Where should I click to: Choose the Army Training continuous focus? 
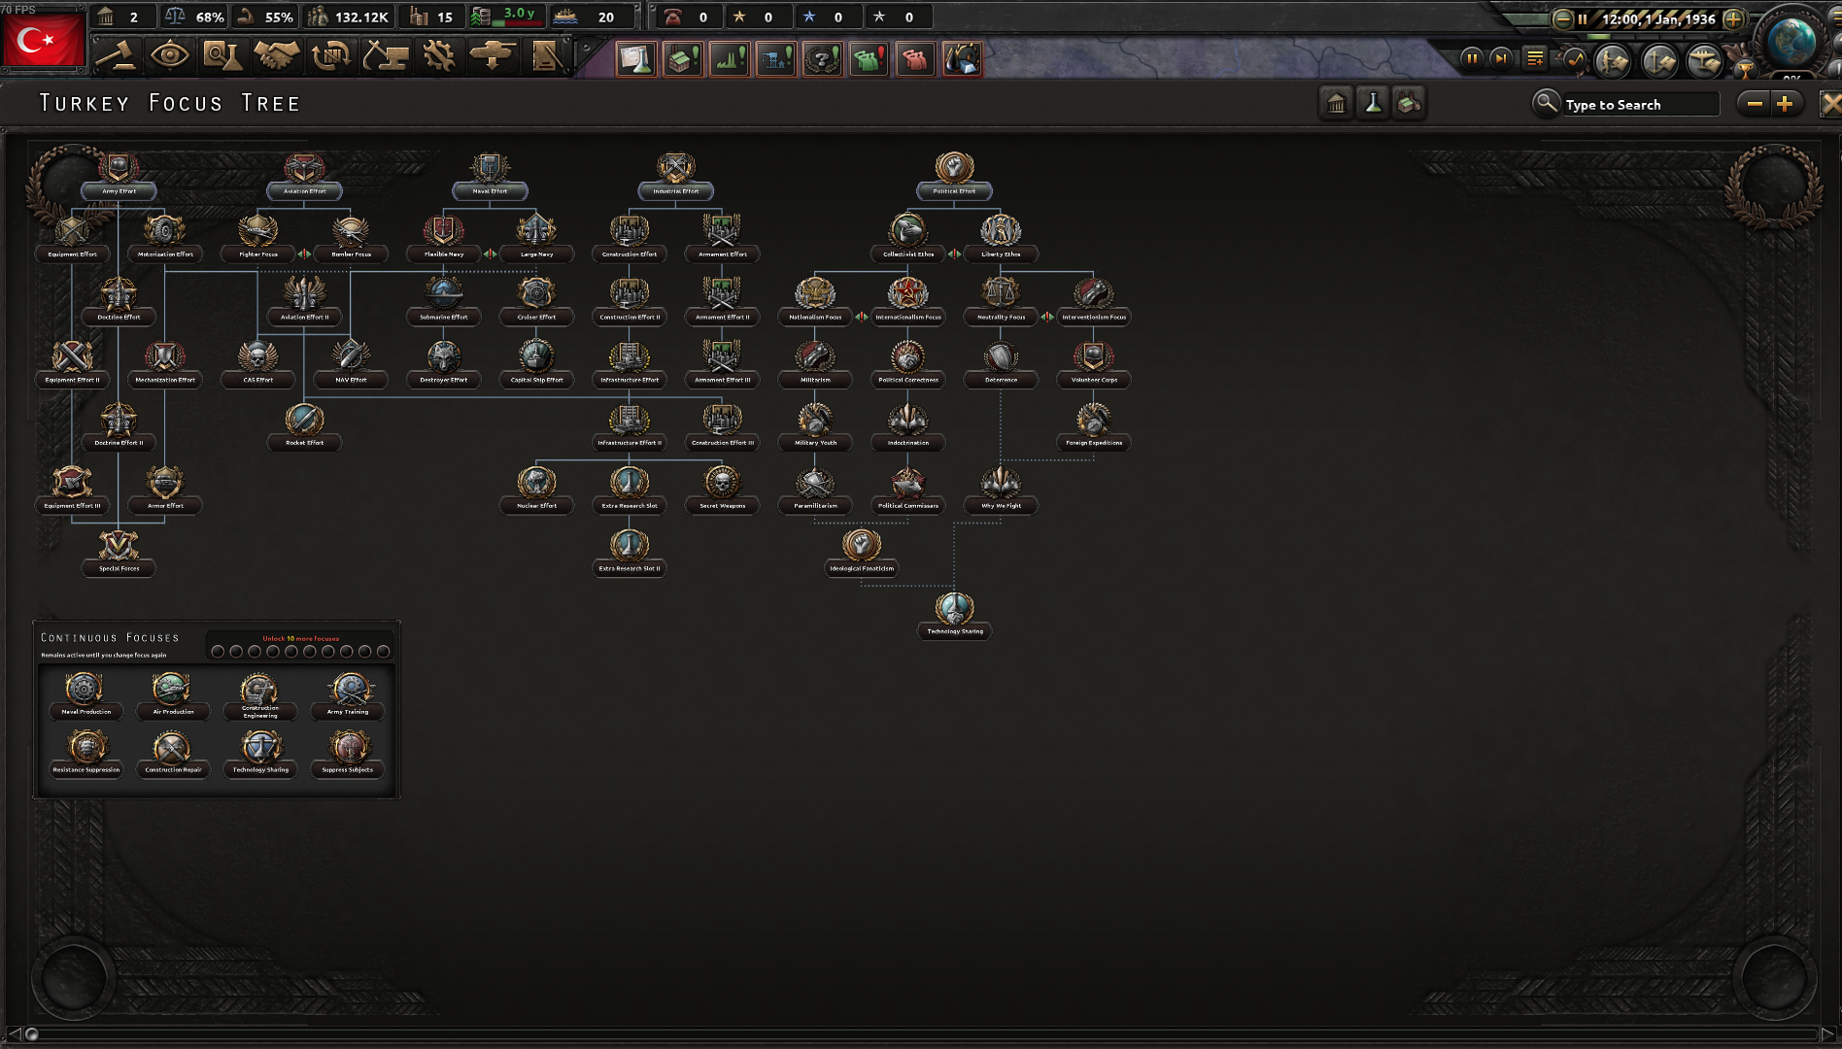pos(348,695)
